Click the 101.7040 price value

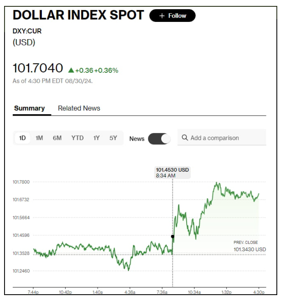(38, 68)
